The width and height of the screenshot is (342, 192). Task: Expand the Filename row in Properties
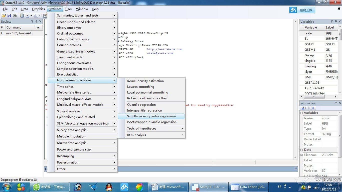pyautogui.click(x=301, y=155)
